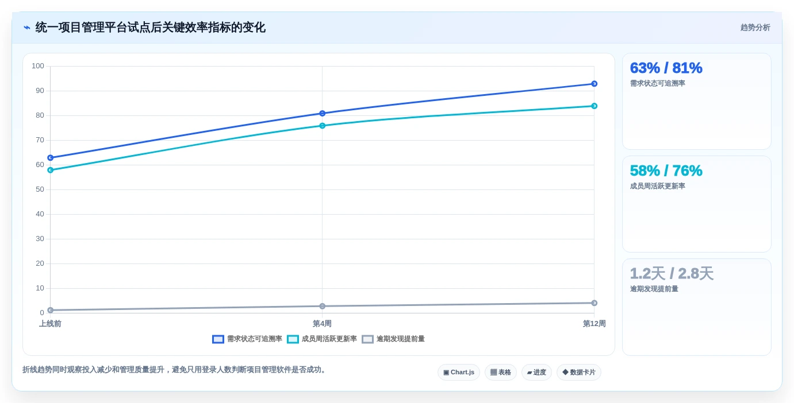794x403 pixels.
Task: Select the 表格 tag chip
Action: (x=501, y=373)
